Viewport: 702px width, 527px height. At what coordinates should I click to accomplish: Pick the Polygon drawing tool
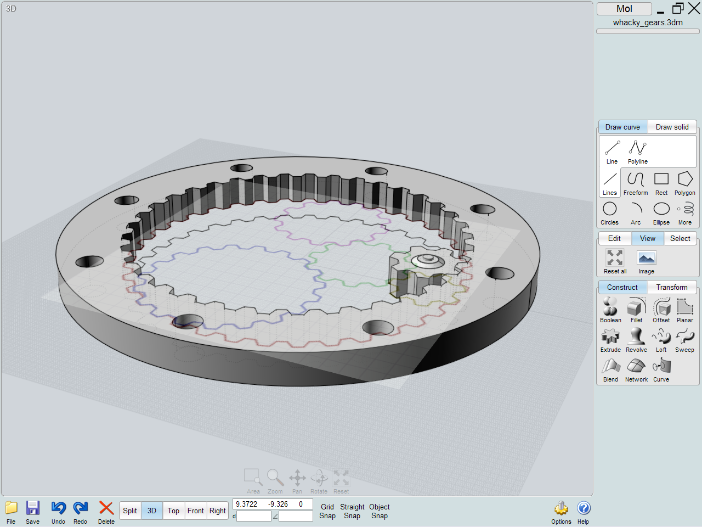click(684, 180)
